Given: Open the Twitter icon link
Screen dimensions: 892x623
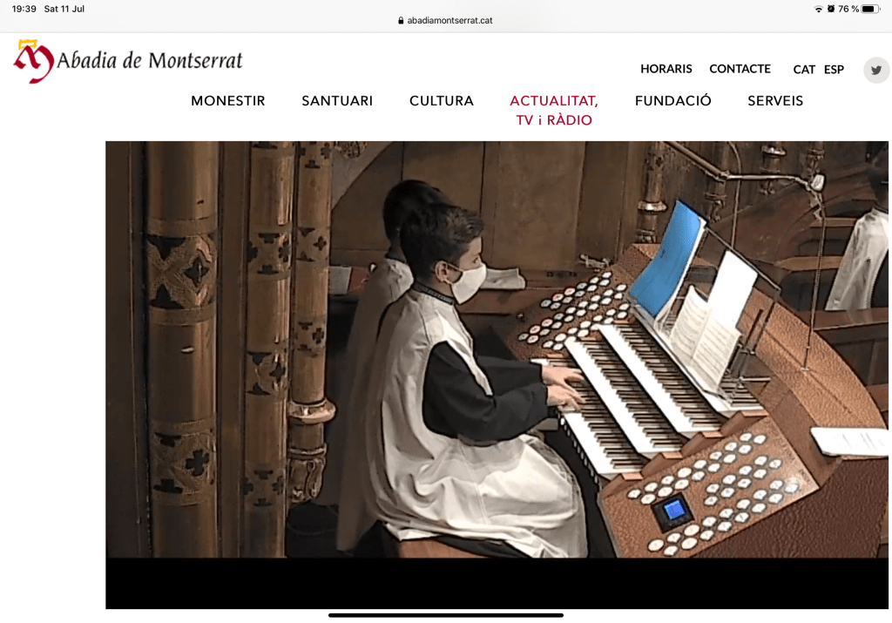Looking at the screenshot, I should click(x=876, y=70).
